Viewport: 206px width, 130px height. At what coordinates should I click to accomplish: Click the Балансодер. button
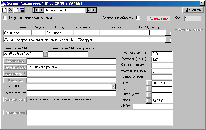(15, 61)
